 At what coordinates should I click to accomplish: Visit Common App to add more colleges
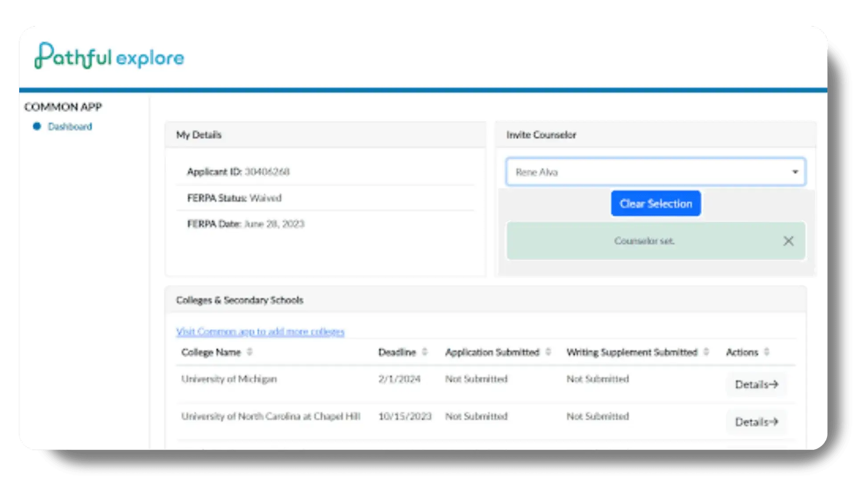[260, 331]
